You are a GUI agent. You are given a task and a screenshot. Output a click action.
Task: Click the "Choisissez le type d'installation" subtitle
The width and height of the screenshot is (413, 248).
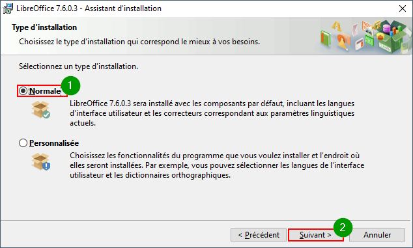pos(139,42)
